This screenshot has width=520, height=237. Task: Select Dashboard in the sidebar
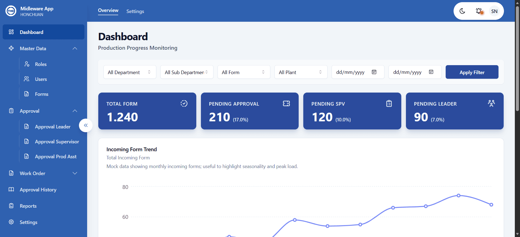[x=44, y=32]
